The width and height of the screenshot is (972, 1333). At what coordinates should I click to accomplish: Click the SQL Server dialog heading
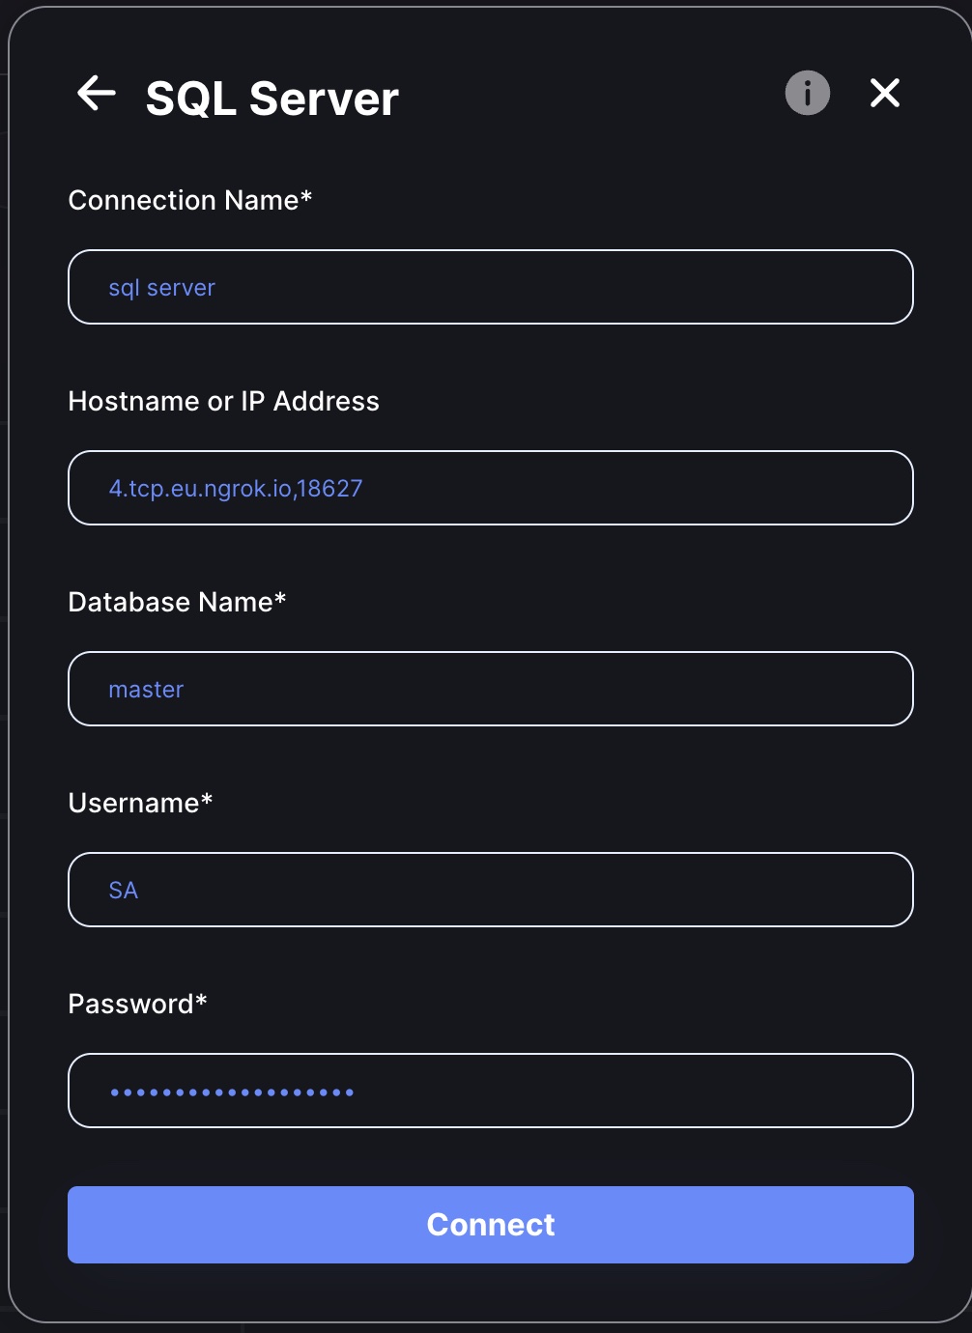click(x=272, y=99)
